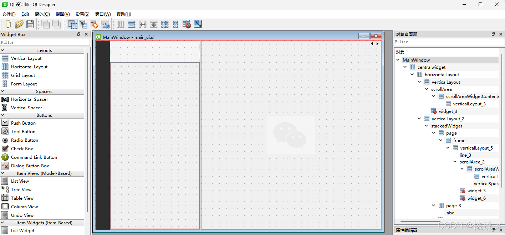
Task: Select line_3 in object tree
Action: (465, 155)
